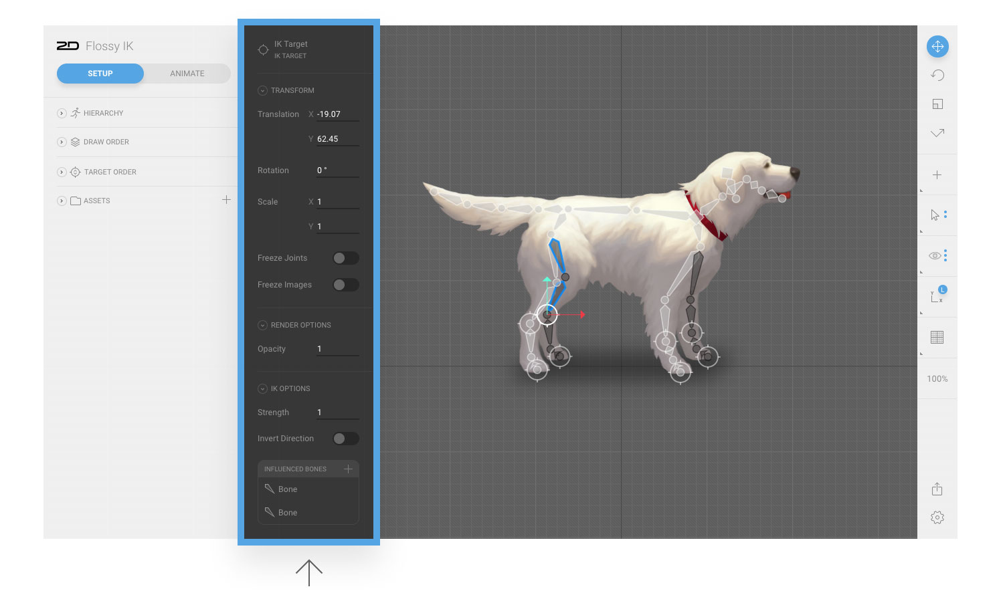This screenshot has height=599, width=1001.
Task: Click the export share icon
Action: pos(937,489)
